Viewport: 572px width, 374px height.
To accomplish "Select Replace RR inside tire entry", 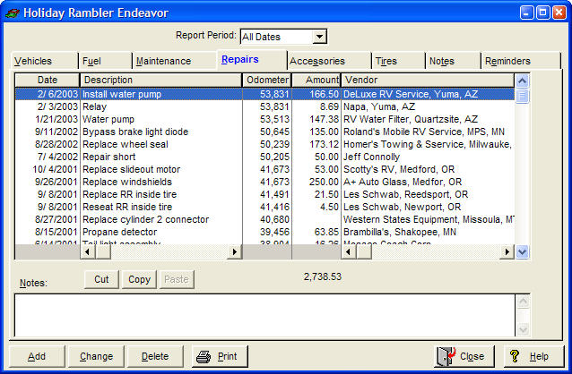I will pyautogui.click(x=264, y=194).
